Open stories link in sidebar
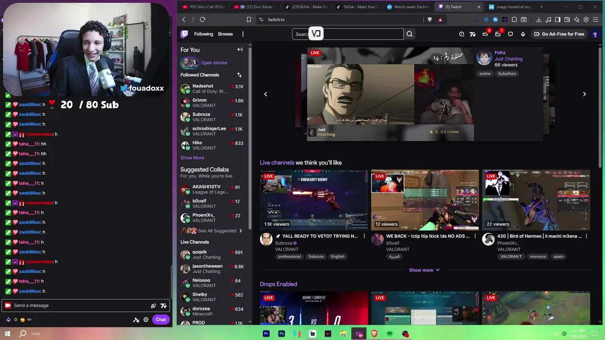Screen dimensions: 605x340 (214, 63)
